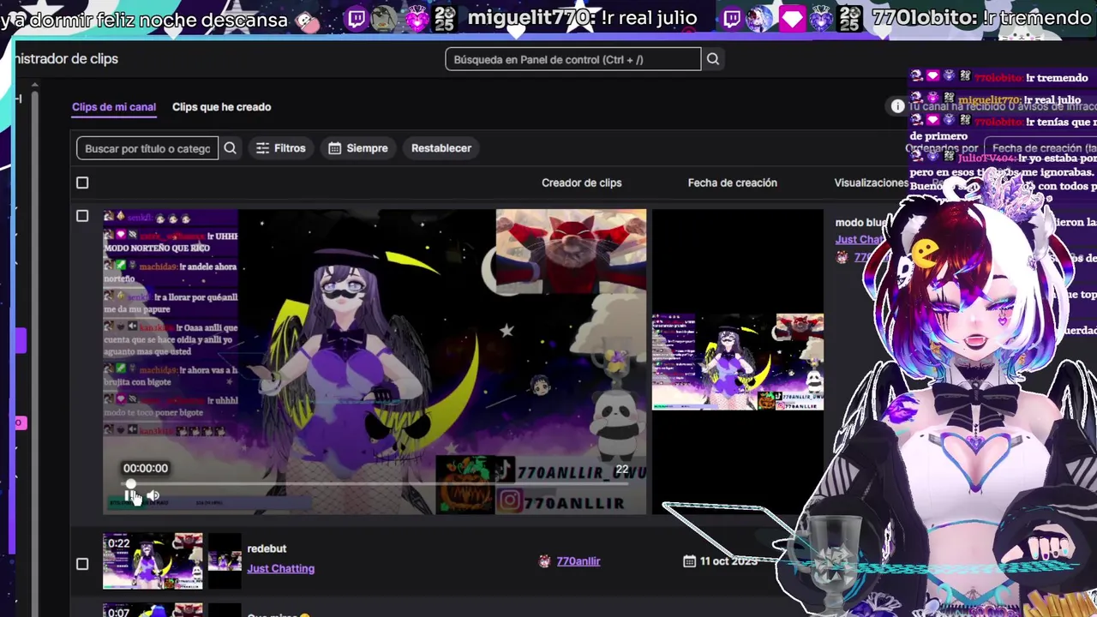Open the clip thumbnail marked 0:07
This screenshot has width=1097, height=617.
tap(153, 610)
